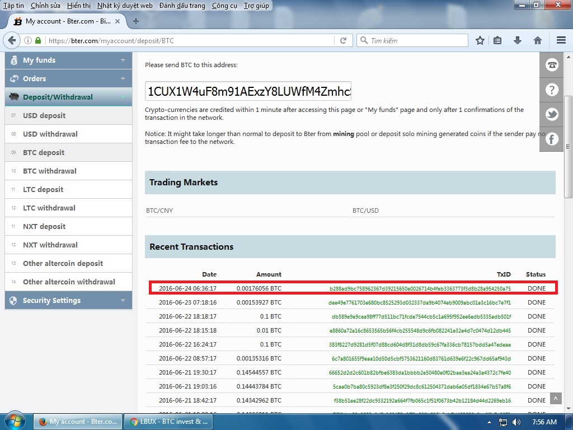The height and width of the screenshot is (430, 573).
Task: Open the Tập tin menu
Action: coord(13,6)
